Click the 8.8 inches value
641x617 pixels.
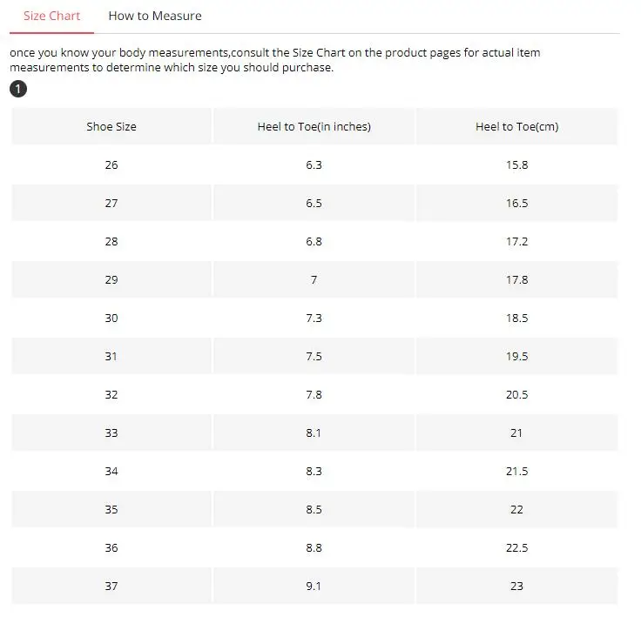[x=314, y=548]
